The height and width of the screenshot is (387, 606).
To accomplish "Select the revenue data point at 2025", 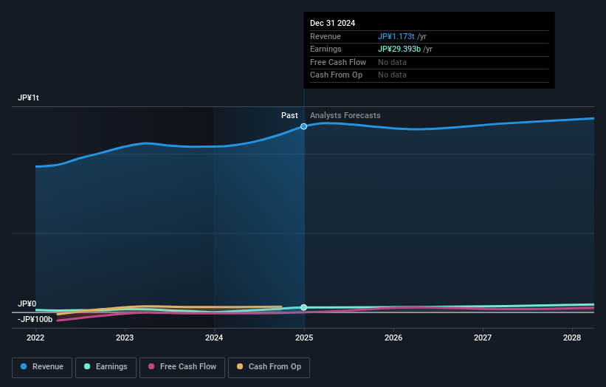I will [x=304, y=126].
